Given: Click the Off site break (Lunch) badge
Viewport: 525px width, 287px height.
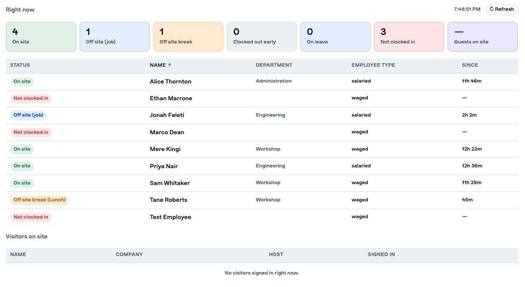Looking at the screenshot, I should click(40, 200).
